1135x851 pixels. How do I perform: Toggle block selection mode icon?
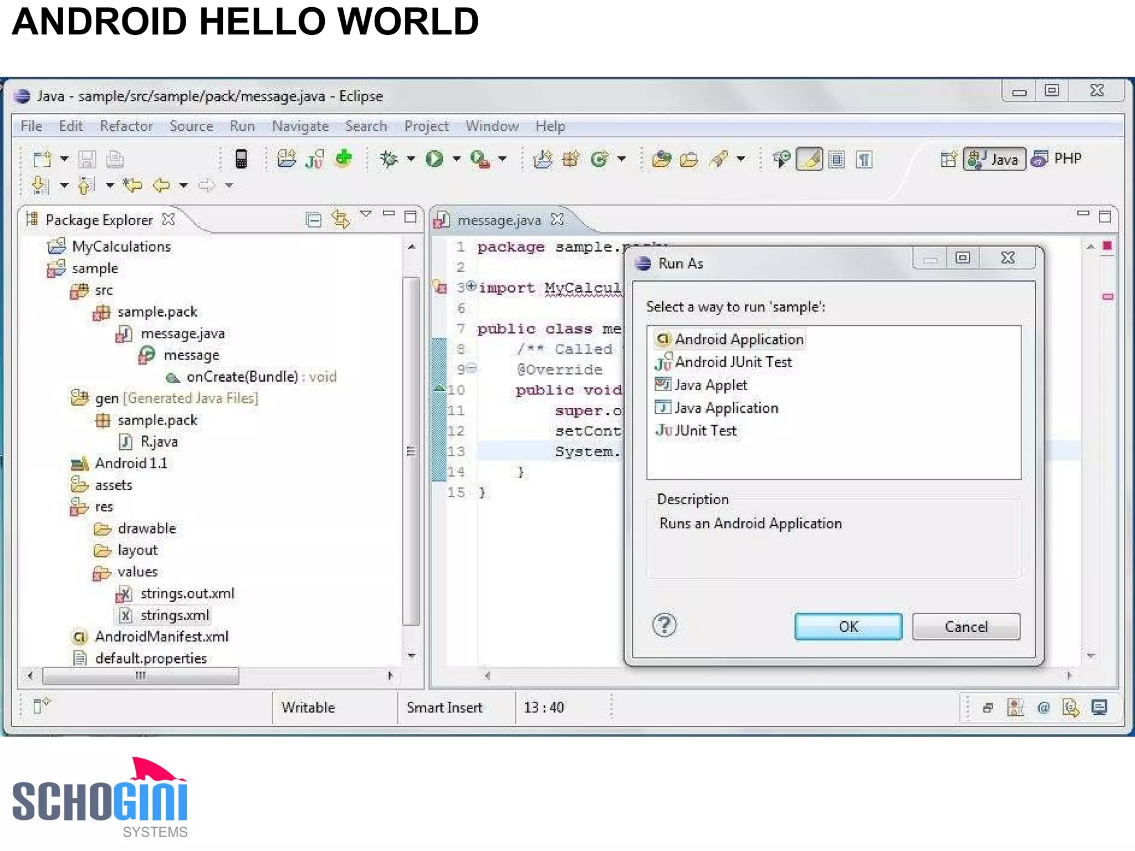837,160
